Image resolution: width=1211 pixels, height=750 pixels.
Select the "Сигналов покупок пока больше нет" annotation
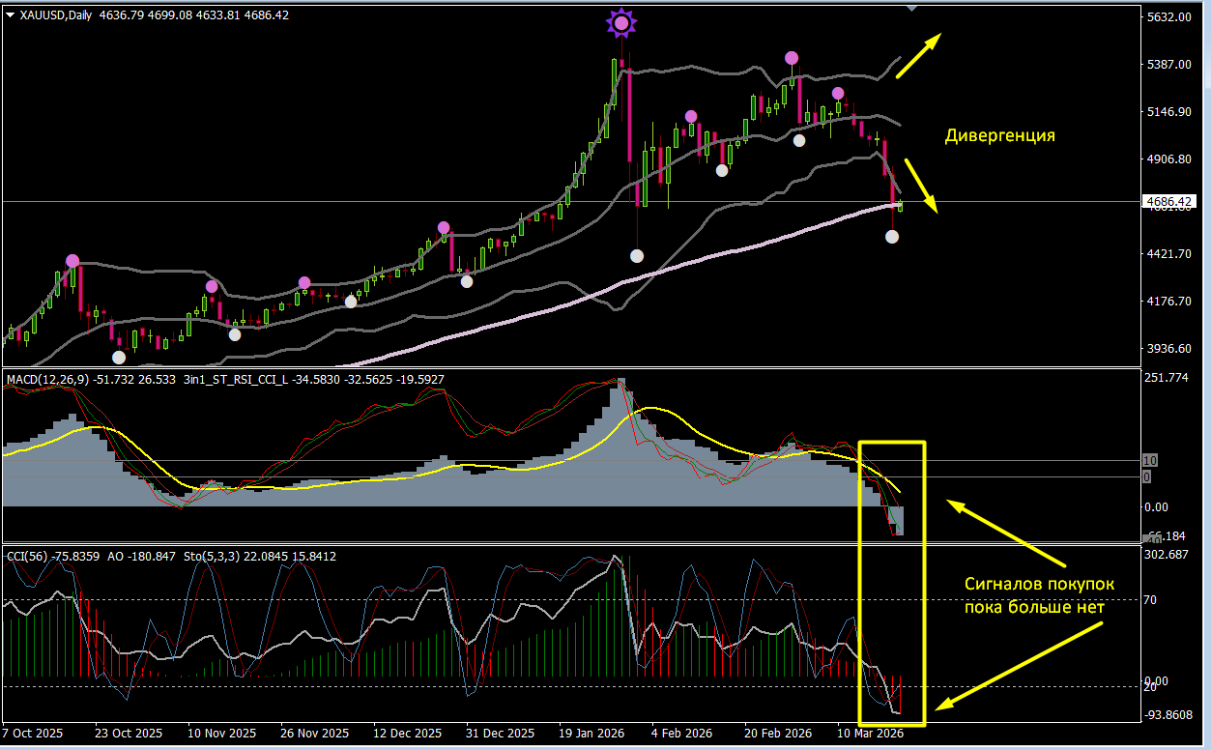click(x=1039, y=595)
